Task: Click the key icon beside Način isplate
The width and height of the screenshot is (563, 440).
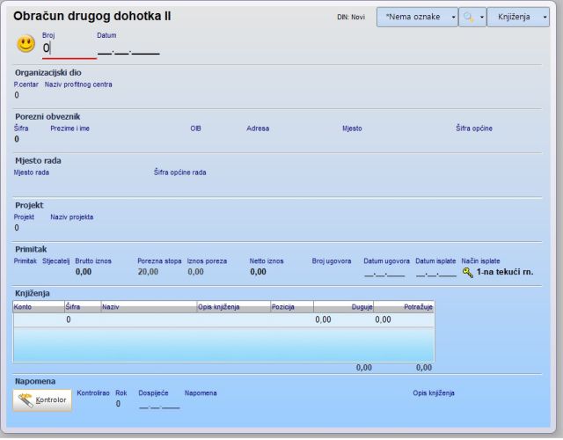Action: pos(467,273)
